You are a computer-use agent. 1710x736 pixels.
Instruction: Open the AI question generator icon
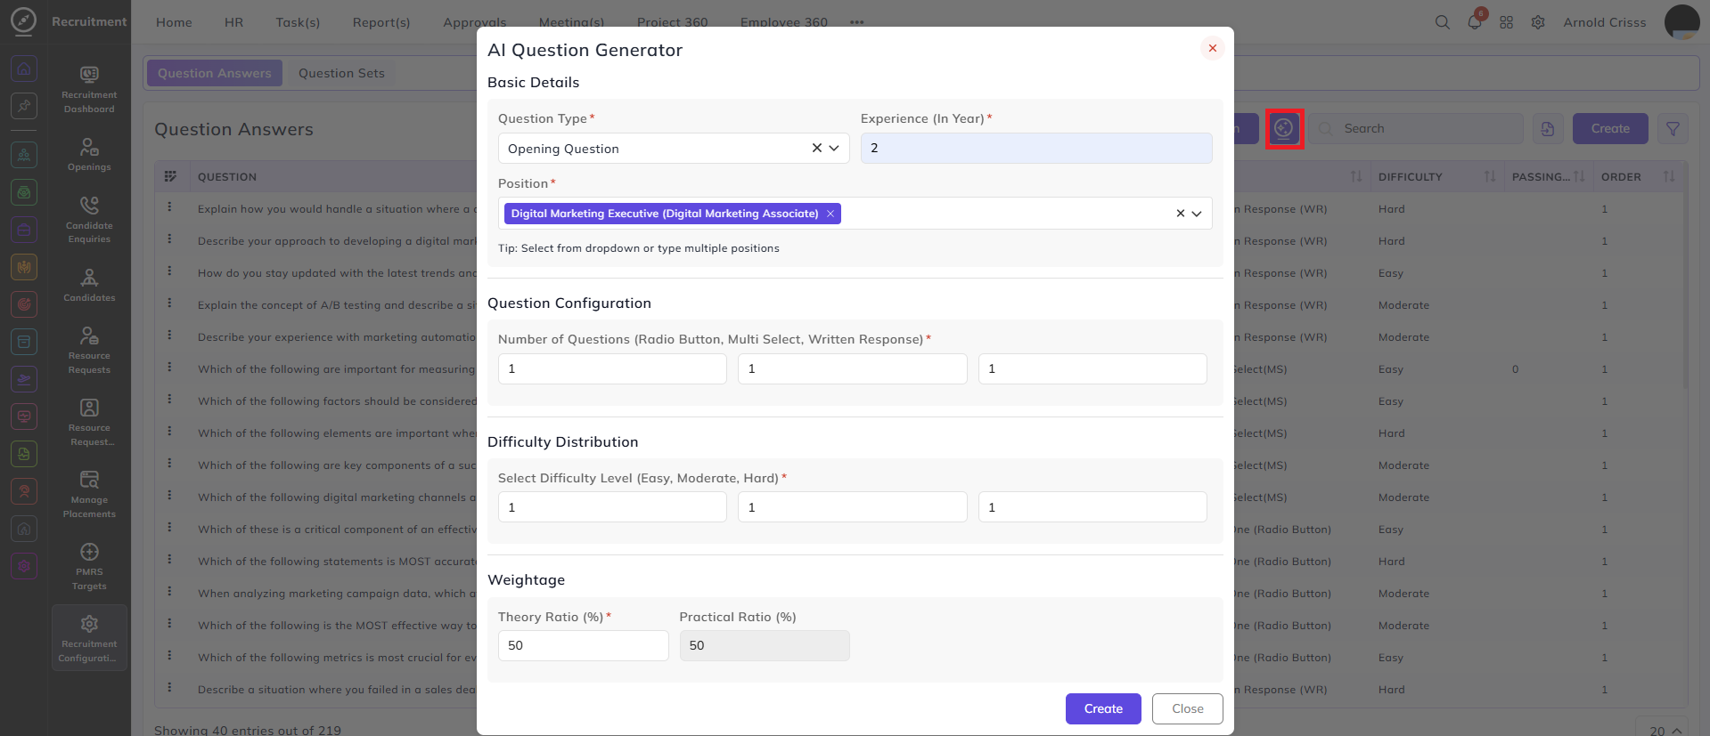coord(1284,129)
